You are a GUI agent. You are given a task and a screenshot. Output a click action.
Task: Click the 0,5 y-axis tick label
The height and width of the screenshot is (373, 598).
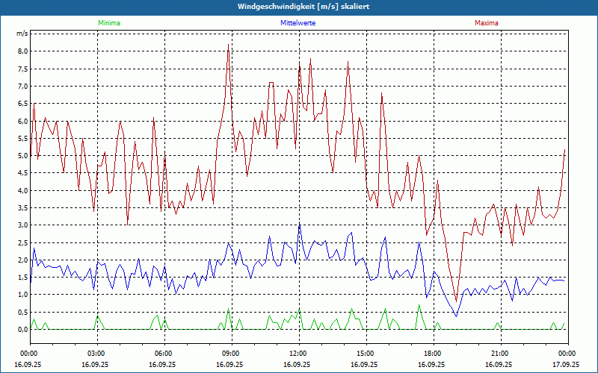pos(23,313)
